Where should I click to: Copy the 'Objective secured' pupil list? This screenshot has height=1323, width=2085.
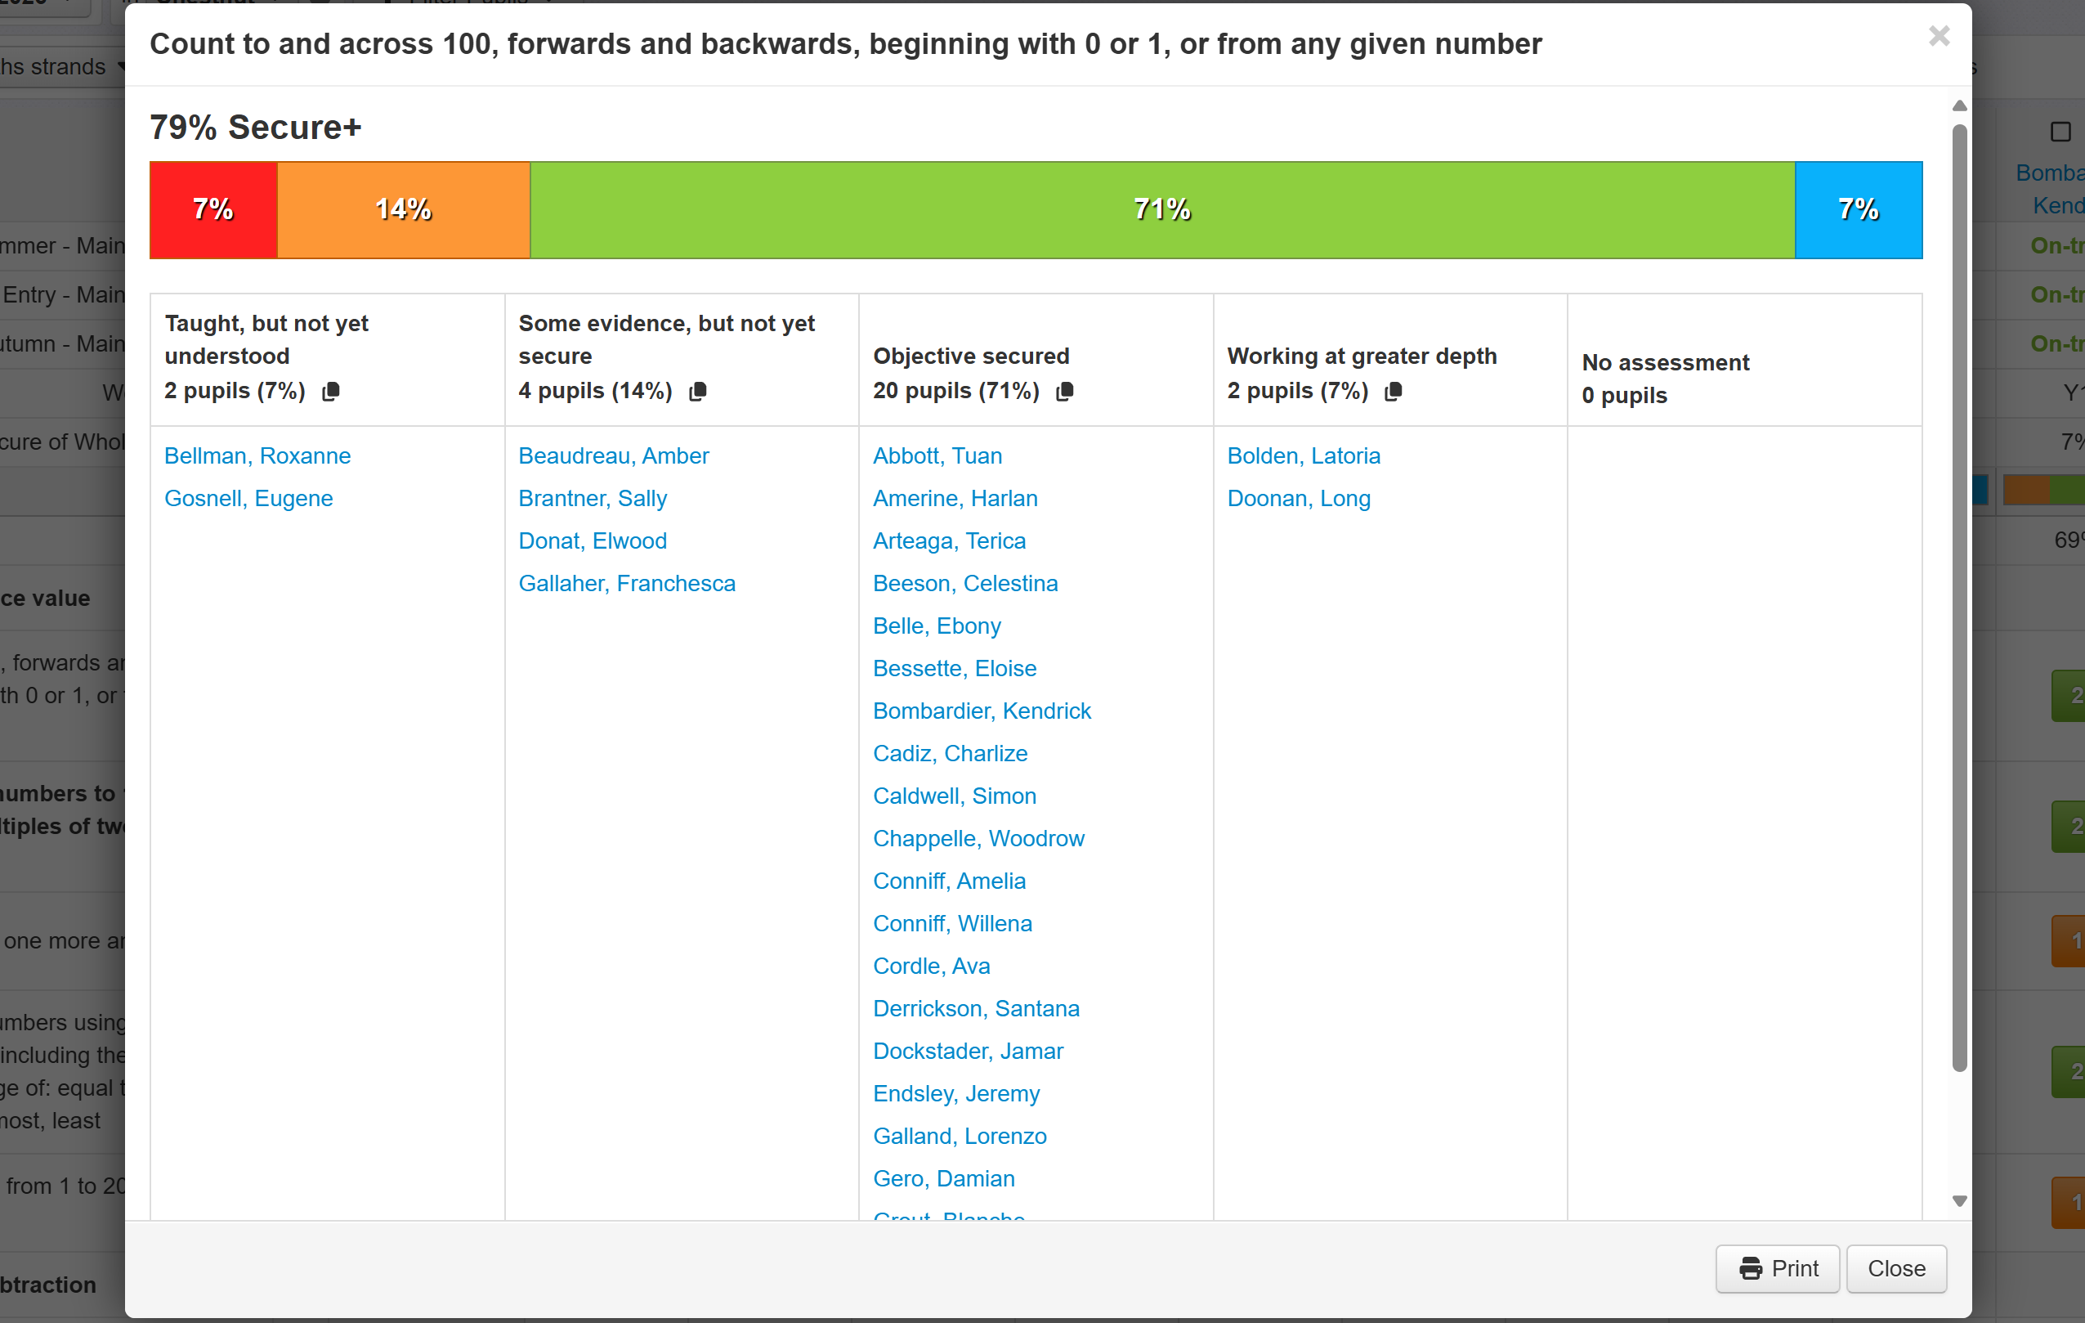point(1065,392)
